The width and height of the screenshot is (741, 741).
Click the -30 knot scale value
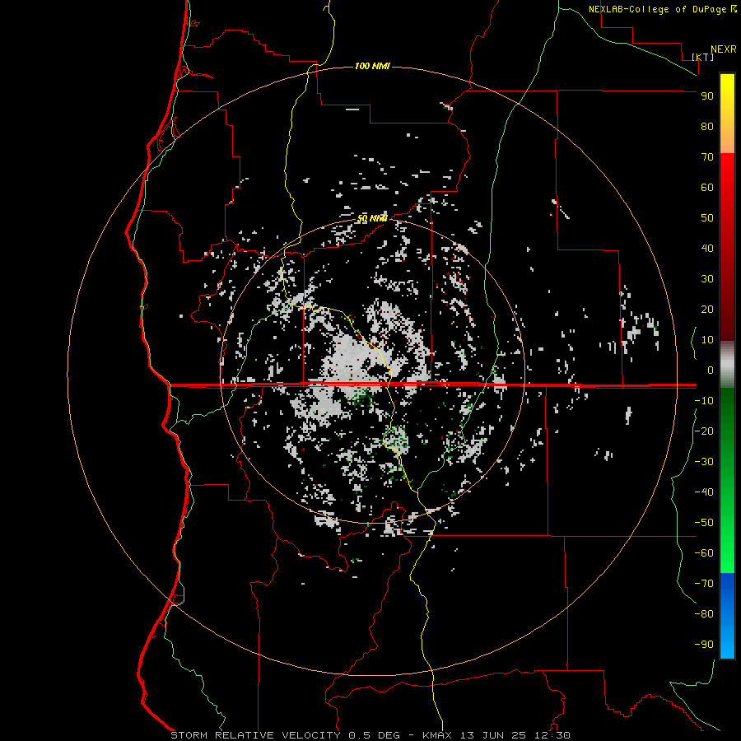(x=704, y=462)
